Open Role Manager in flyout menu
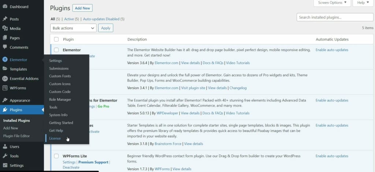 tap(60, 99)
